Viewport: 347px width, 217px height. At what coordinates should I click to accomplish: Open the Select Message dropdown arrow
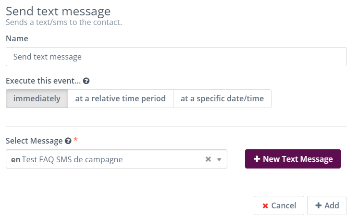tap(219, 159)
